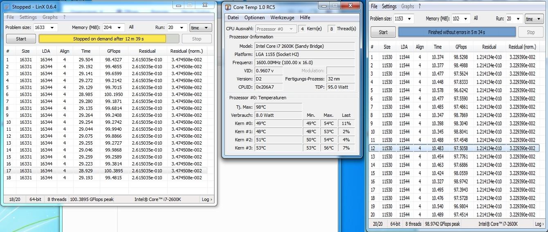Image resolution: width=548 pixels, height=232 pixels.
Task: Expand Run count dropdown in right LinX
Action: point(518,19)
